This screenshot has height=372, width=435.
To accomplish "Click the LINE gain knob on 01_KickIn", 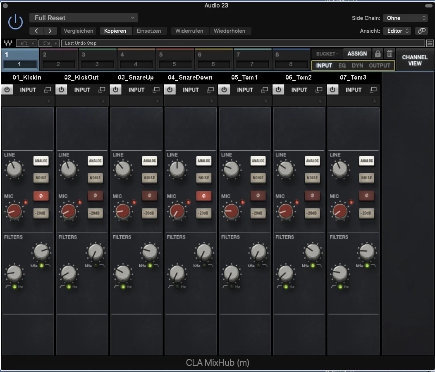I will click(x=14, y=169).
